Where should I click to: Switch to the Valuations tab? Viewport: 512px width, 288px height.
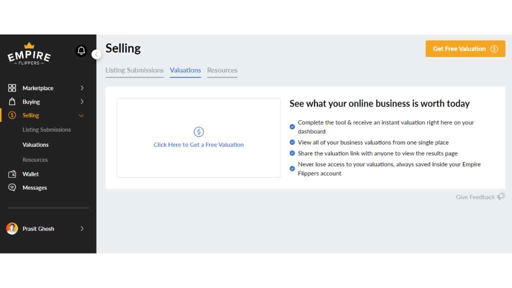[185, 70]
